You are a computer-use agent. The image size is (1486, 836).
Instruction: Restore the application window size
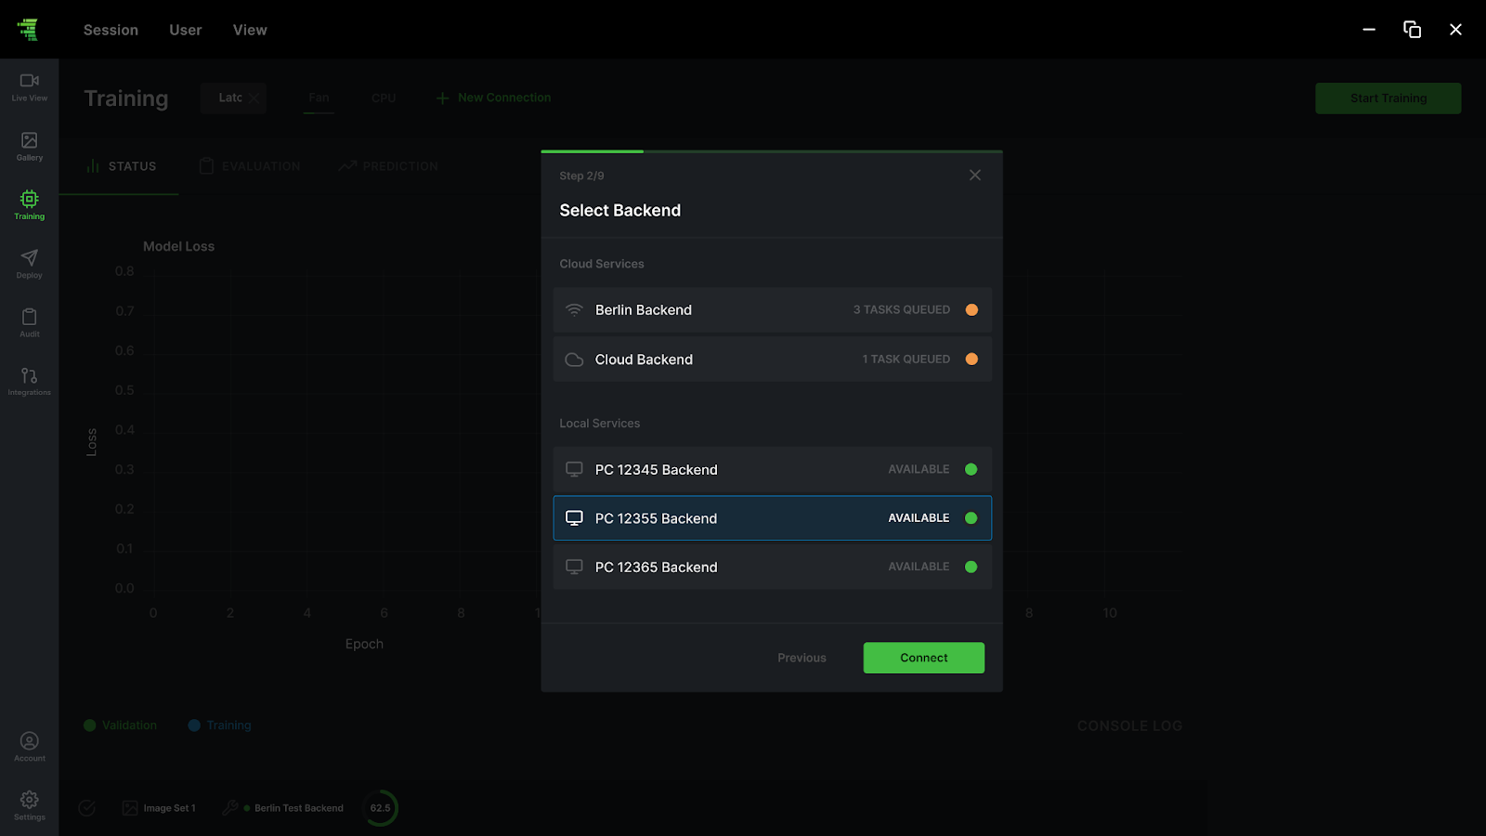[x=1412, y=30]
